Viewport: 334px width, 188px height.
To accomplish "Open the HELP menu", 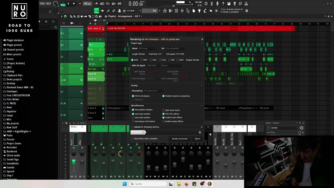I will 49,4.
